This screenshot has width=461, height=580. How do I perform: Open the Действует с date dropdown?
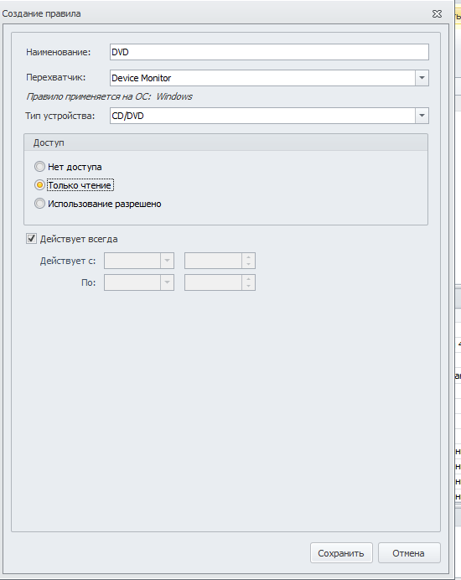(167, 261)
